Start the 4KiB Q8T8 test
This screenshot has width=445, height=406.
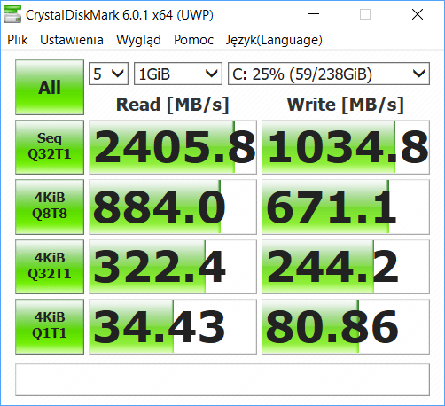tap(50, 207)
